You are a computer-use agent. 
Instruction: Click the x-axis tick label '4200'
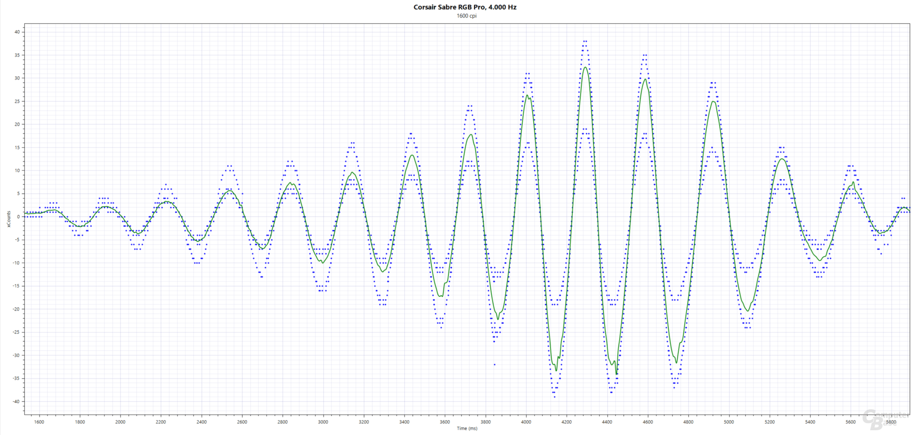[567, 422]
